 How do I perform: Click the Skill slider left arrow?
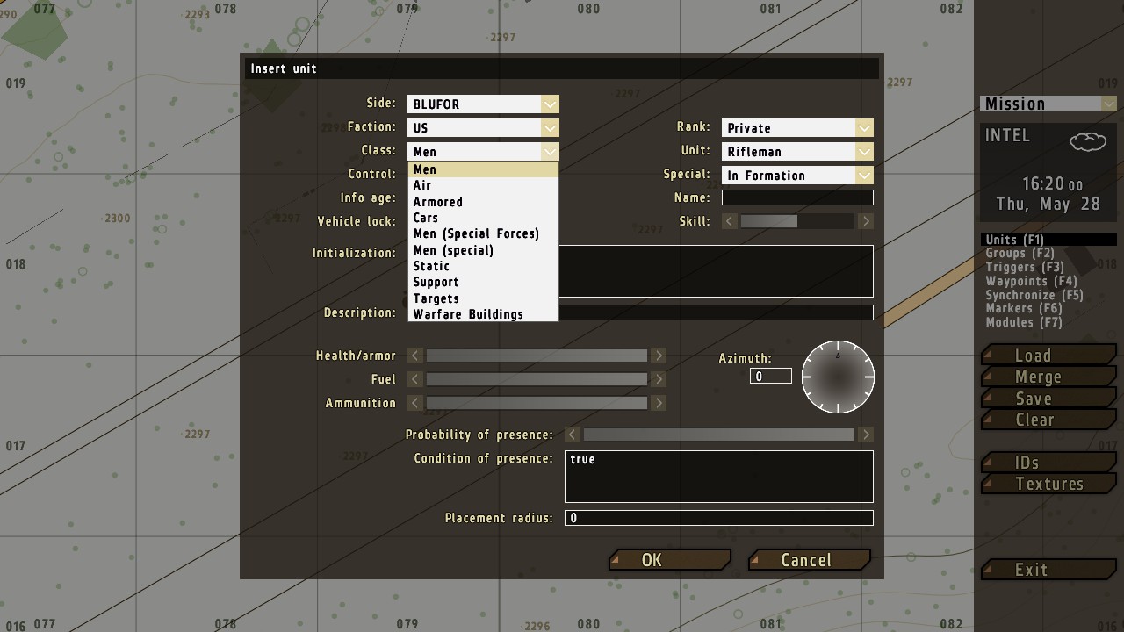point(730,222)
